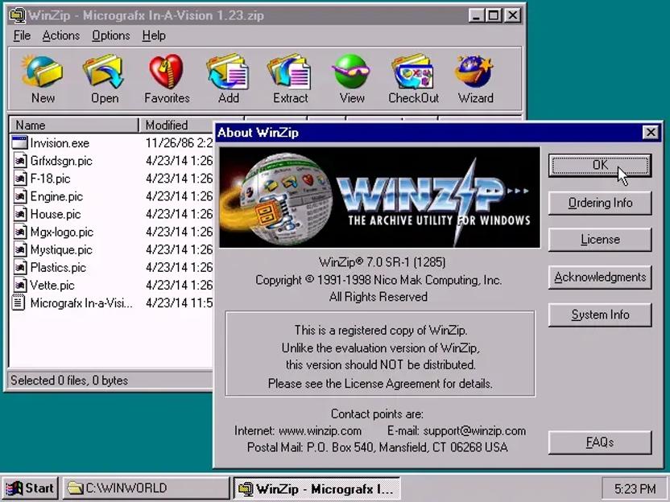Click the WinZip banner logo image
This screenshot has width=670, height=502.
coord(379,198)
